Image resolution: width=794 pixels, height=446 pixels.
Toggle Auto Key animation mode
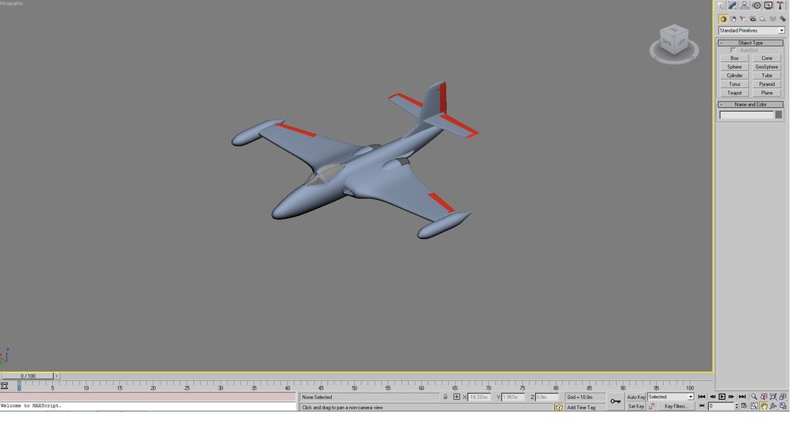636,397
